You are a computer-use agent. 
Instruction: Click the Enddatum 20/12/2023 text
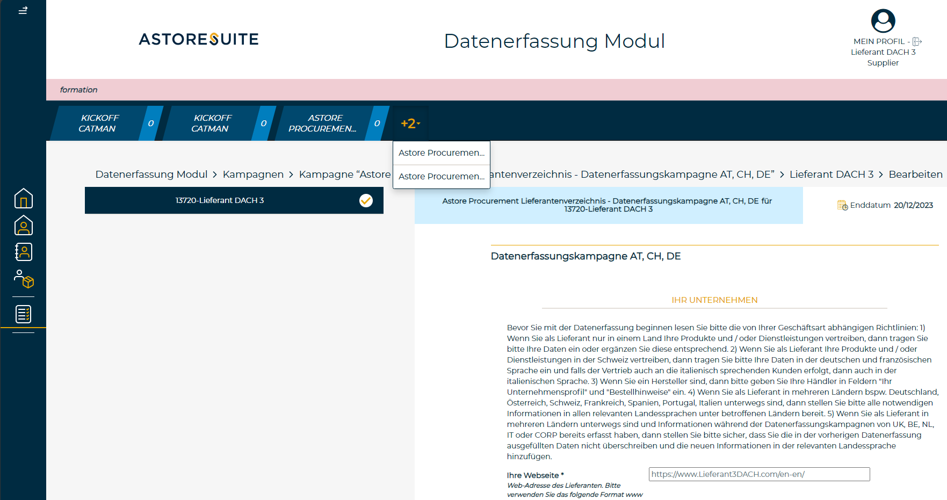tap(891, 205)
